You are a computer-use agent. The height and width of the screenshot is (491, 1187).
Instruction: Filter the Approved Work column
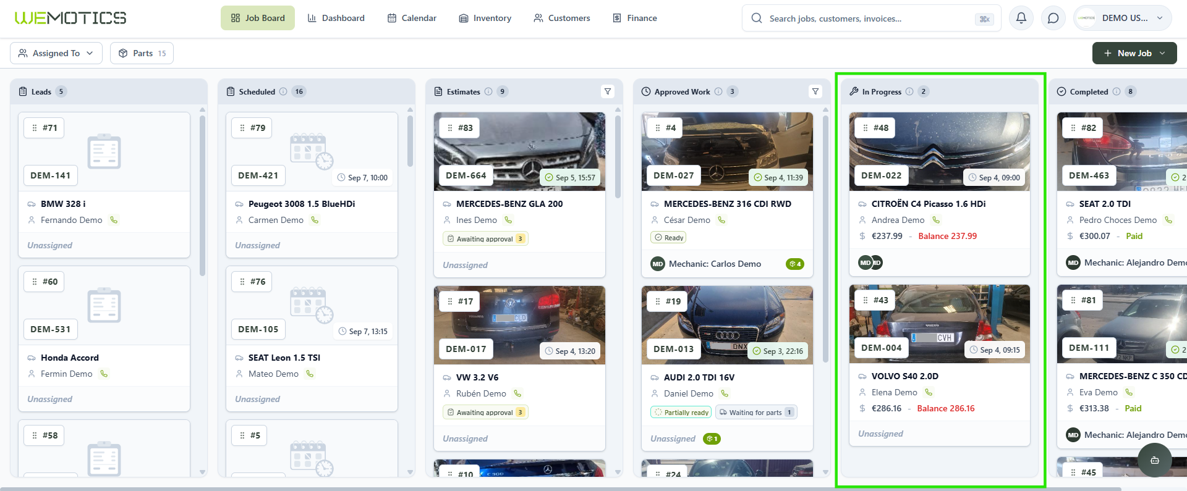click(815, 91)
